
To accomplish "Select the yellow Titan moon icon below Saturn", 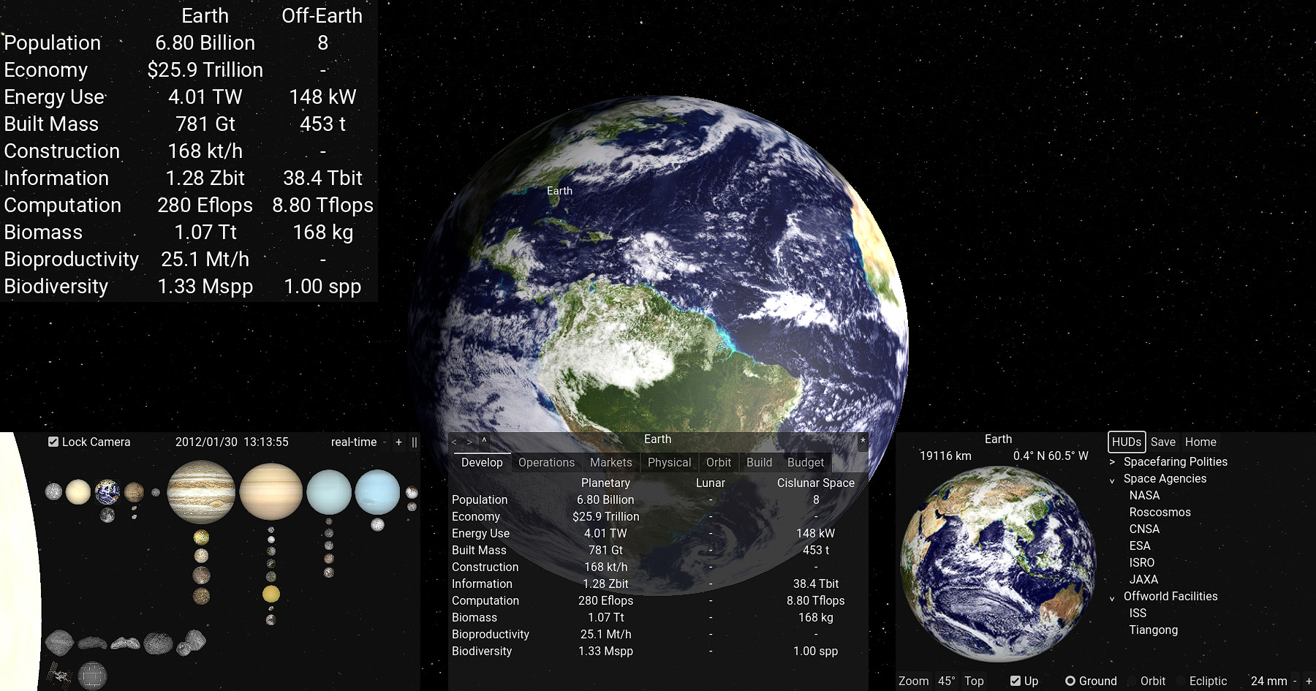I will [x=271, y=594].
